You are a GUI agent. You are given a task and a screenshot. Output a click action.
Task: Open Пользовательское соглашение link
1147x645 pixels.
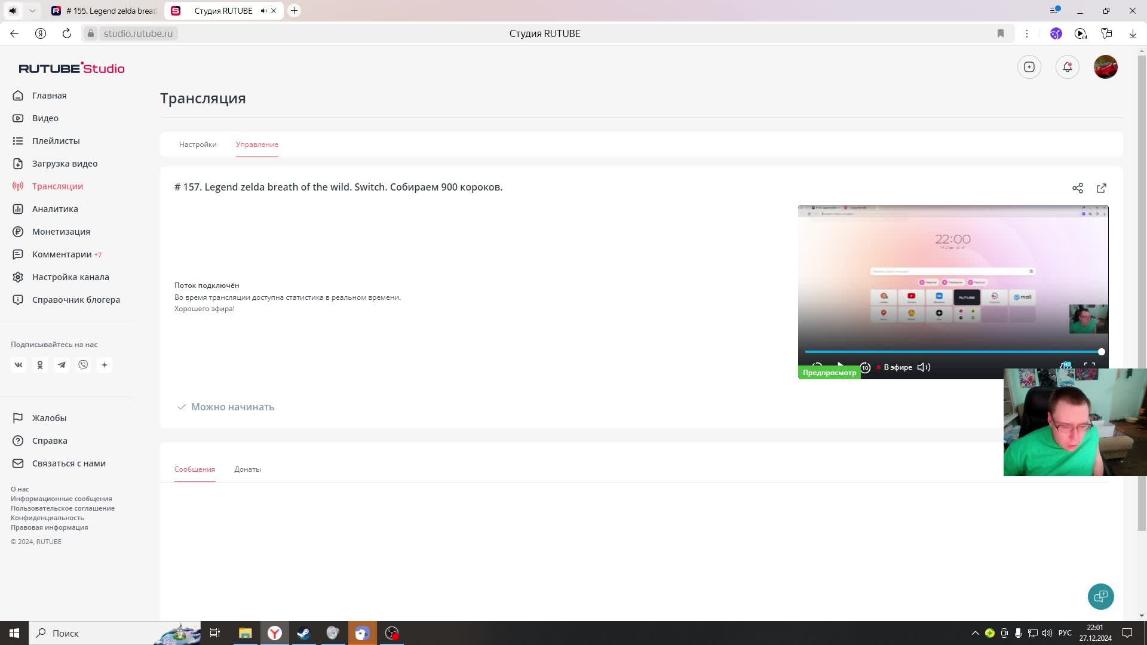pyautogui.click(x=63, y=508)
